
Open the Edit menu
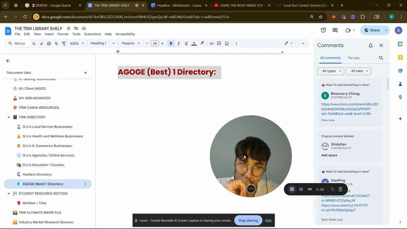(x=27, y=34)
